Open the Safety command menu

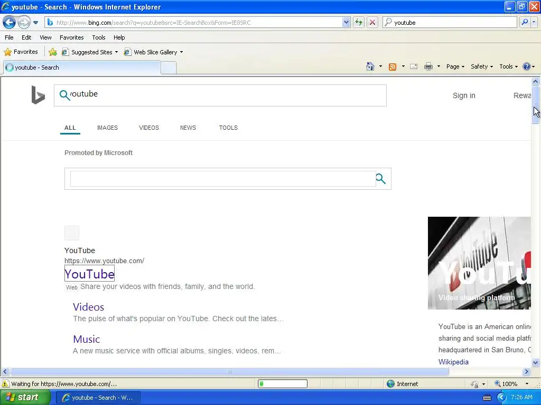coord(482,66)
